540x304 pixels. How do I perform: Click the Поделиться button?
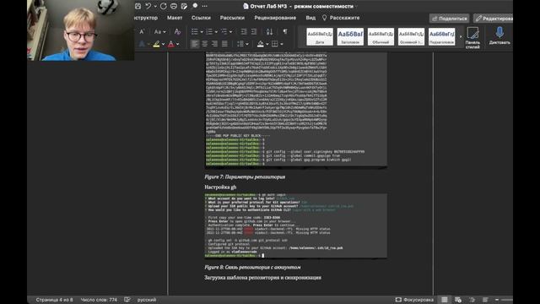[x=450, y=19]
